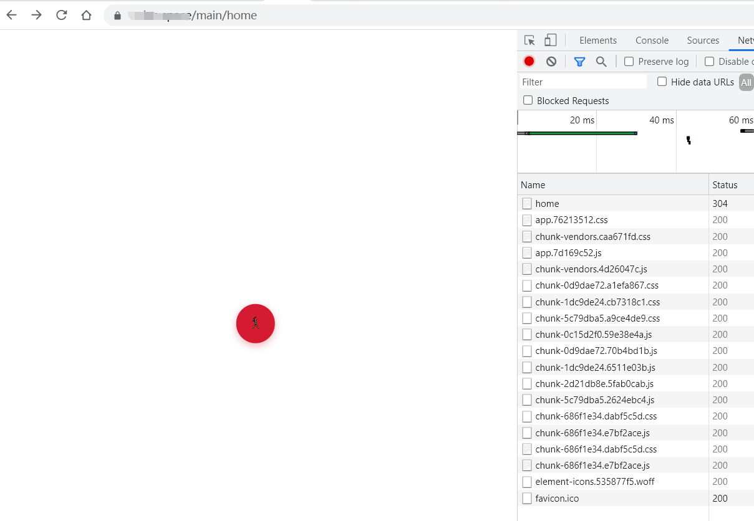
Task: Select the app.76213512.css request
Action: 636,220
